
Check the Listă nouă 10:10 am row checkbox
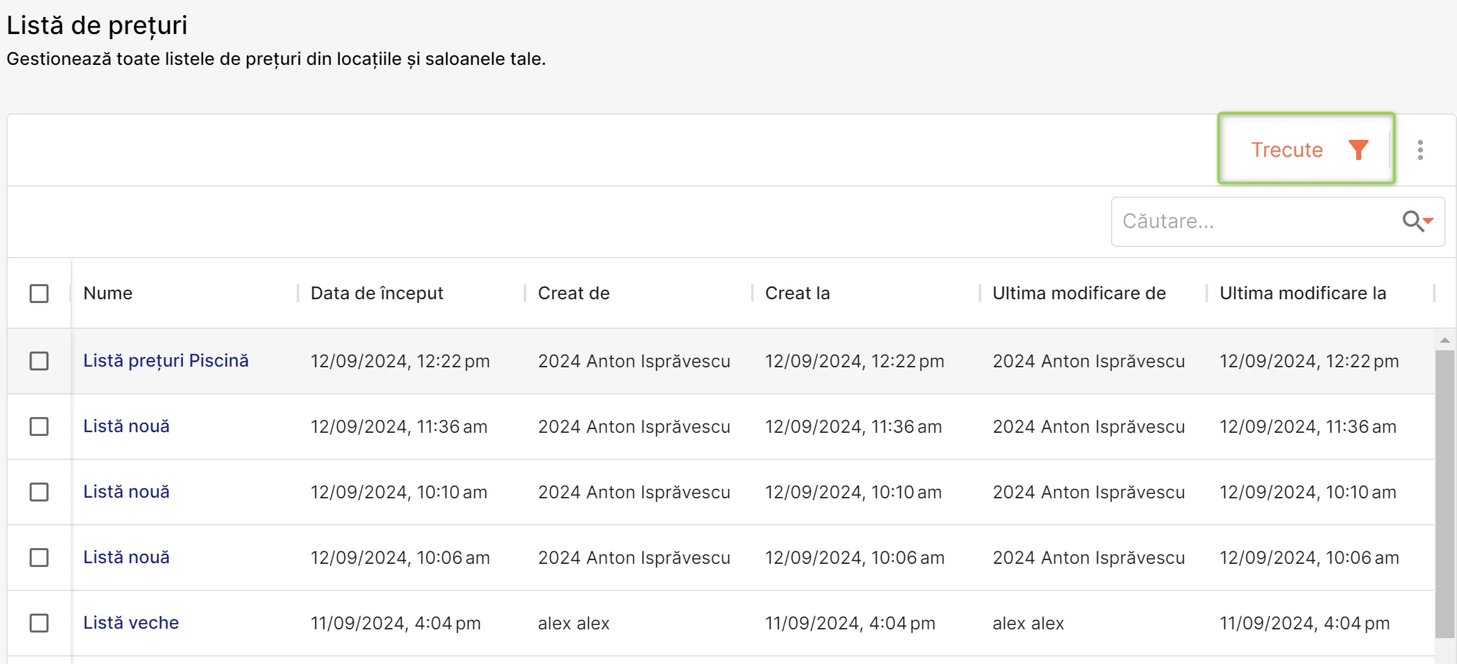tap(39, 492)
